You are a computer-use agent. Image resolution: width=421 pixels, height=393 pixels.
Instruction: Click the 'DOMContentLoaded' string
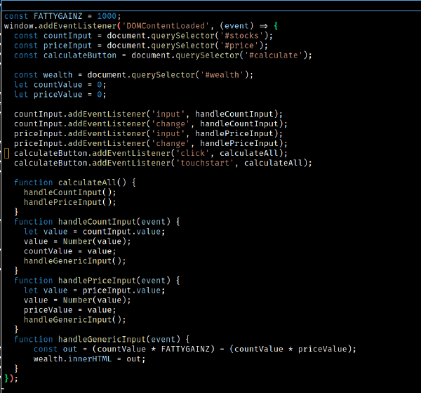(x=166, y=26)
